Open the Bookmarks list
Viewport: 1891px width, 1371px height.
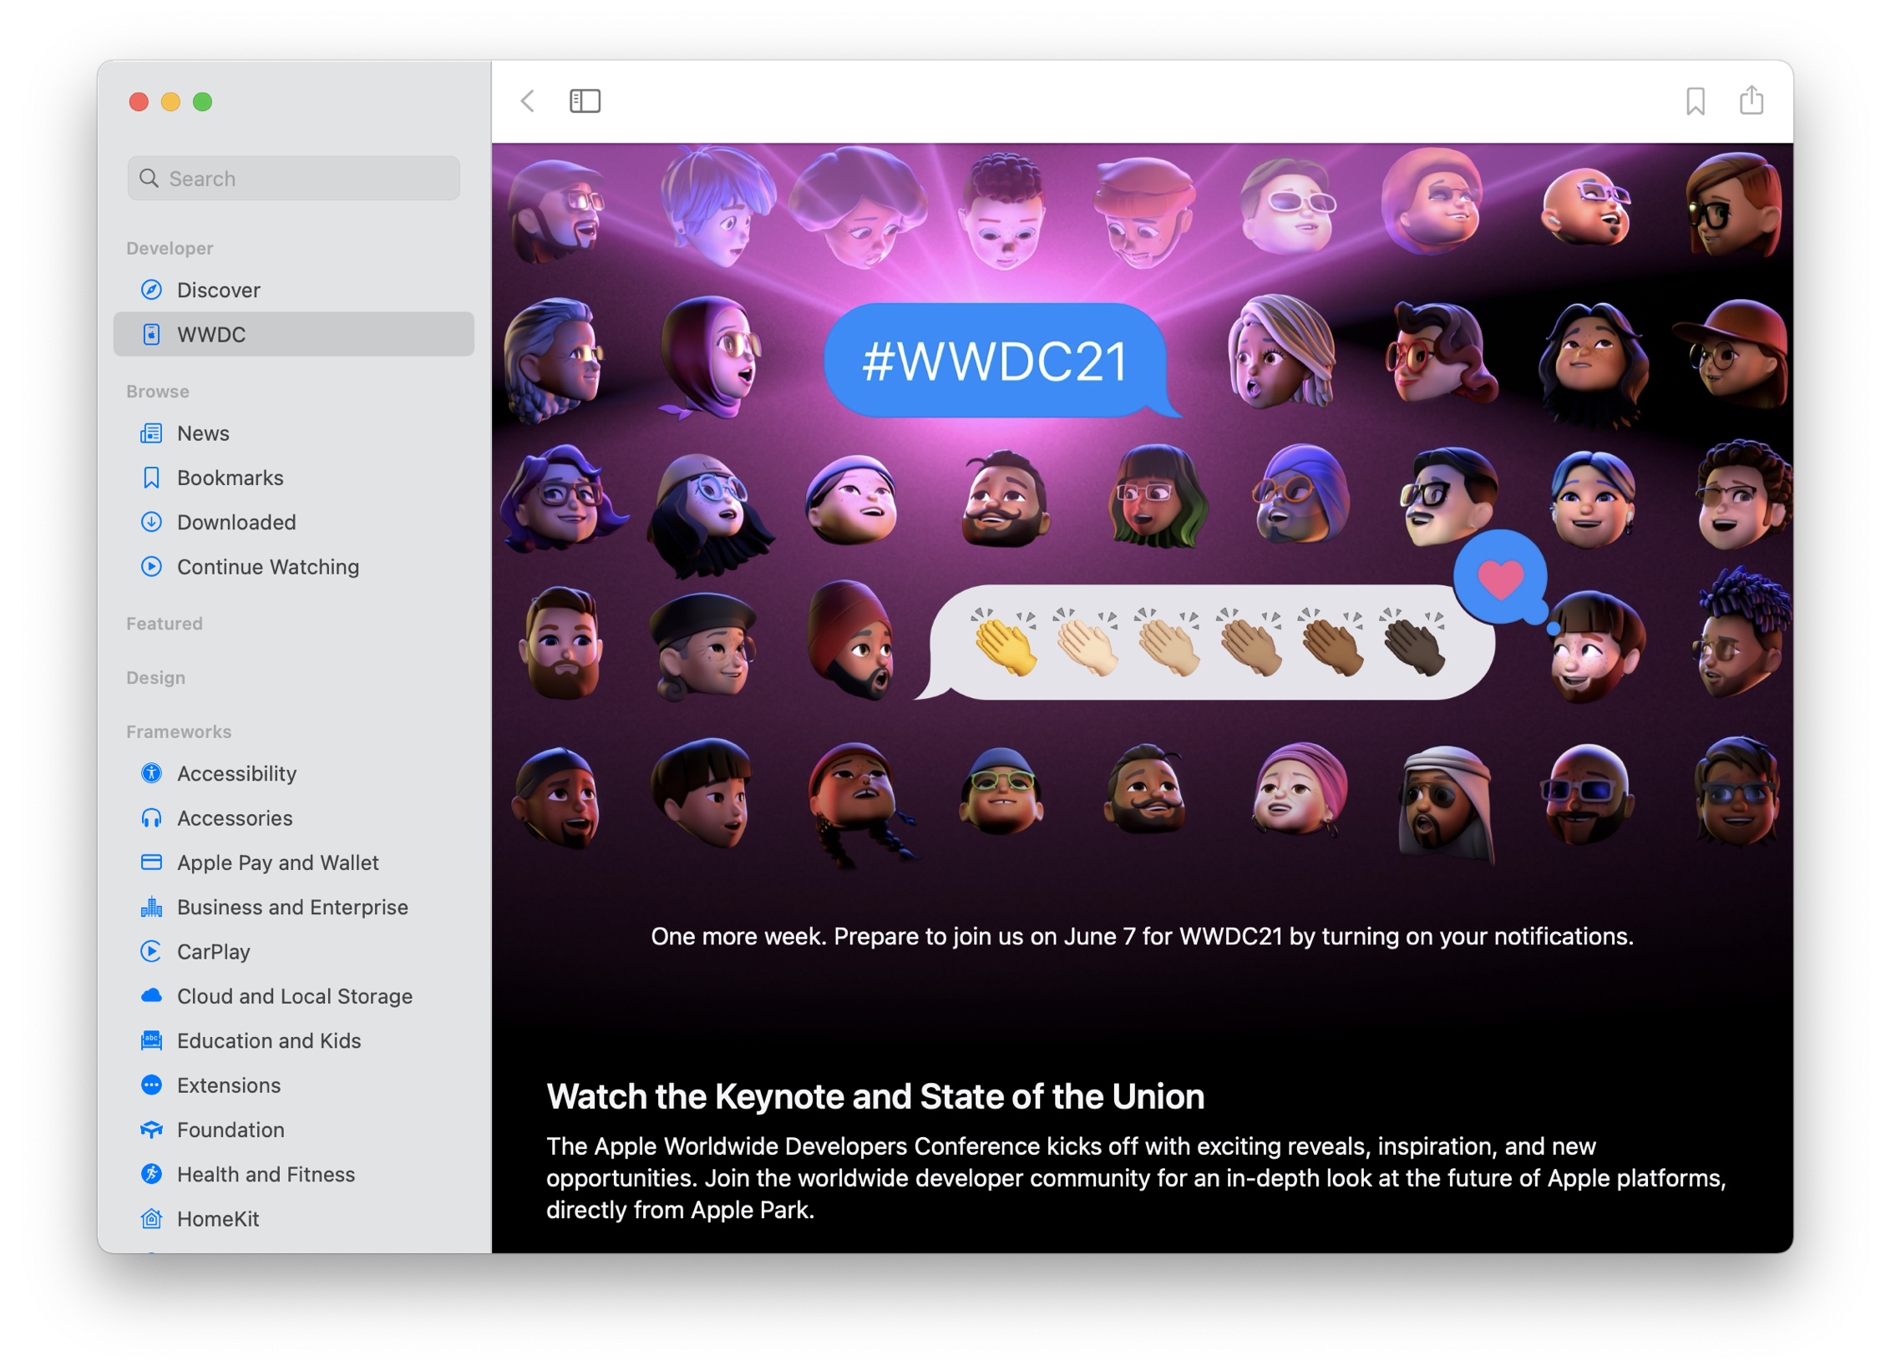[x=293, y=478]
